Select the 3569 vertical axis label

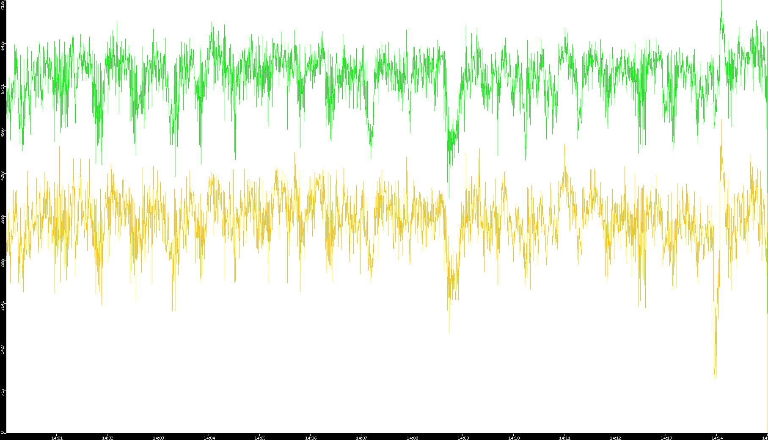(3, 219)
